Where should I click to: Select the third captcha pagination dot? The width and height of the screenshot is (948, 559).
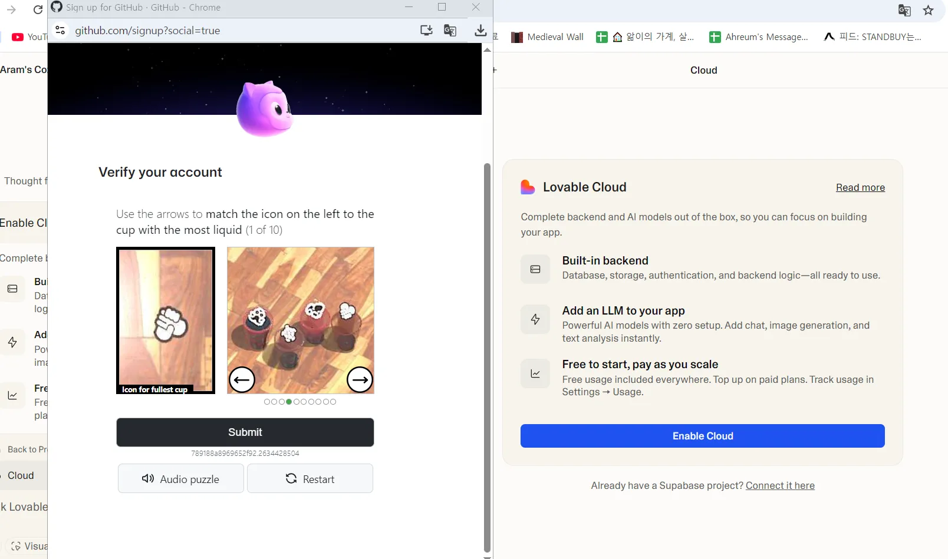[x=282, y=402]
